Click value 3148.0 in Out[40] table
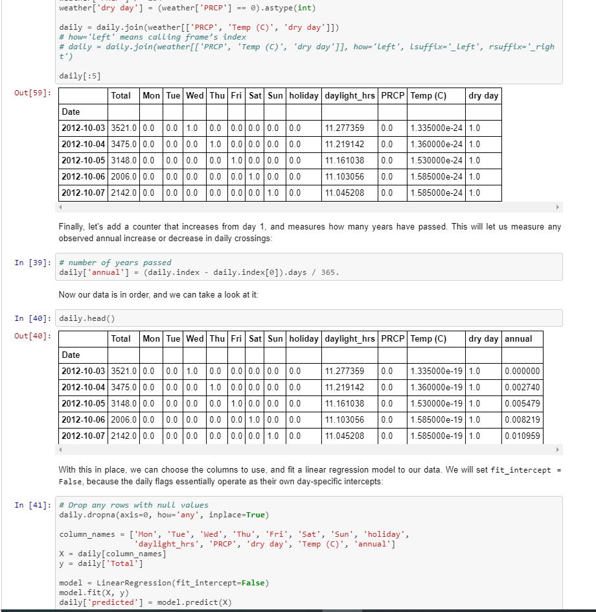 (x=124, y=404)
